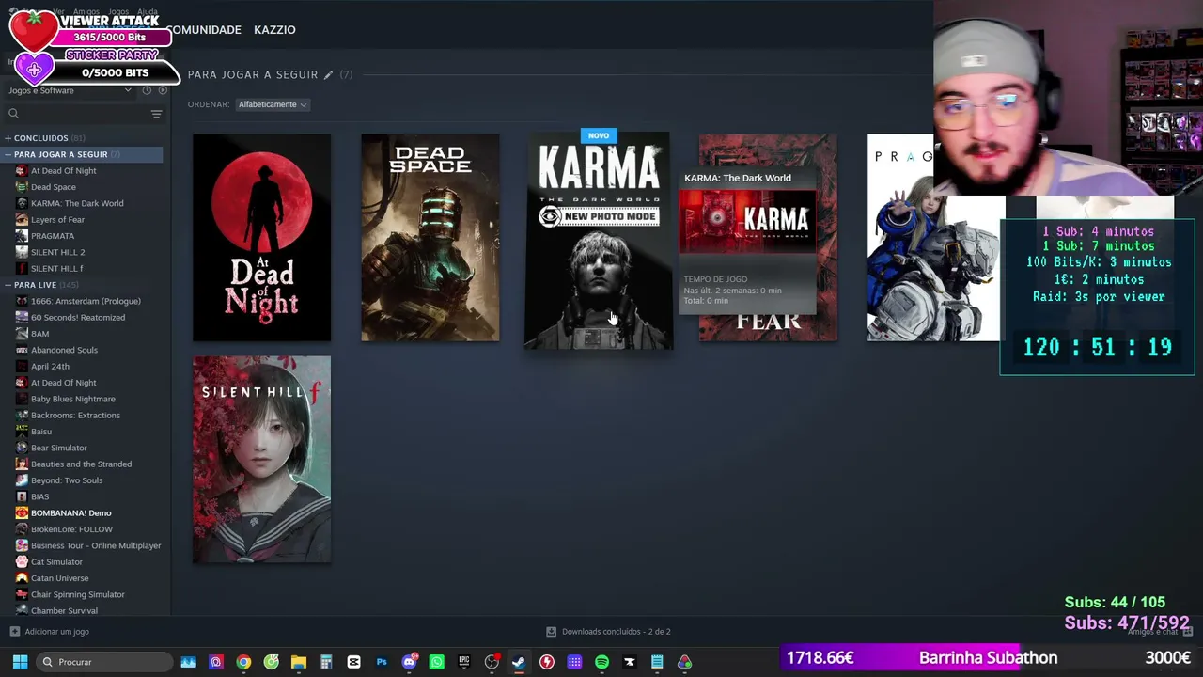Click the clock icon for recent games
This screenshot has width=1203, height=677.
(147, 90)
